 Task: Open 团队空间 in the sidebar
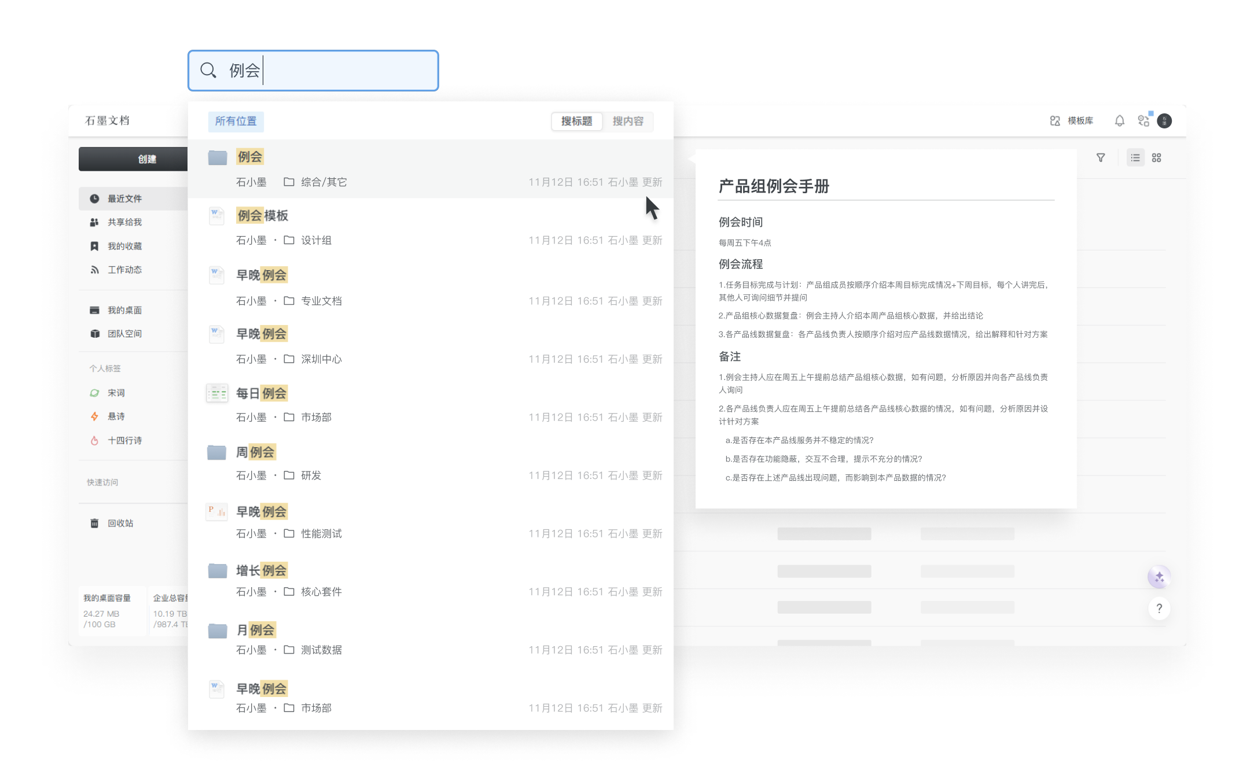(116, 334)
